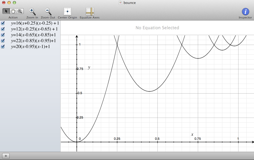Click the Equalize Axes icon
The width and height of the screenshot is (254, 160).
click(90, 11)
